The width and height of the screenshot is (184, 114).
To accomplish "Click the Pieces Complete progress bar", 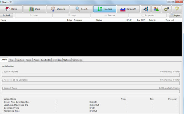I will tap(91, 83).
